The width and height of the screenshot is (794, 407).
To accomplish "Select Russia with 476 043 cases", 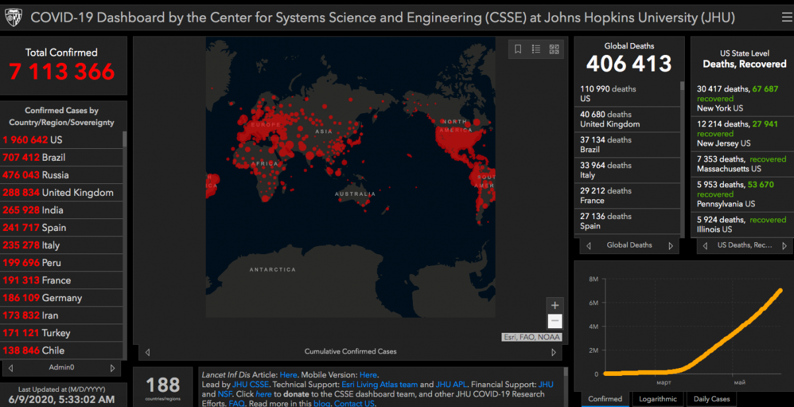I will point(62,175).
